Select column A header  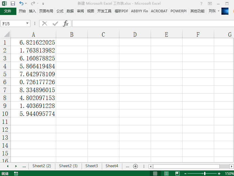click(x=33, y=34)
